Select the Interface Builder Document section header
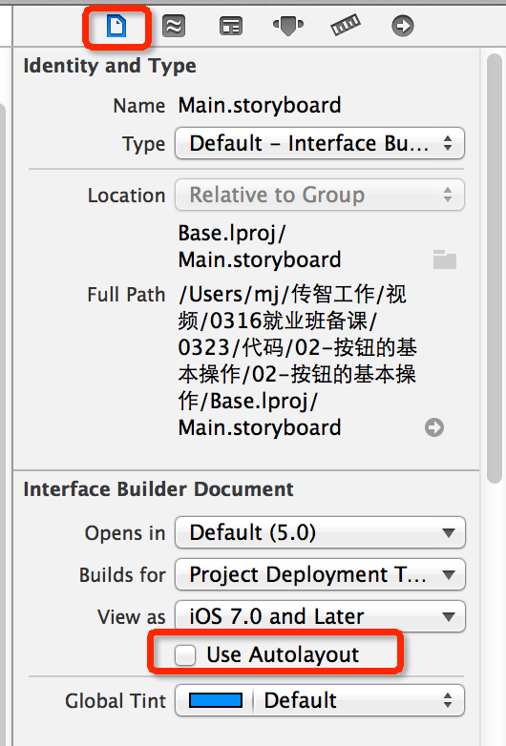 pyautogui.click(x=158, y=489)
